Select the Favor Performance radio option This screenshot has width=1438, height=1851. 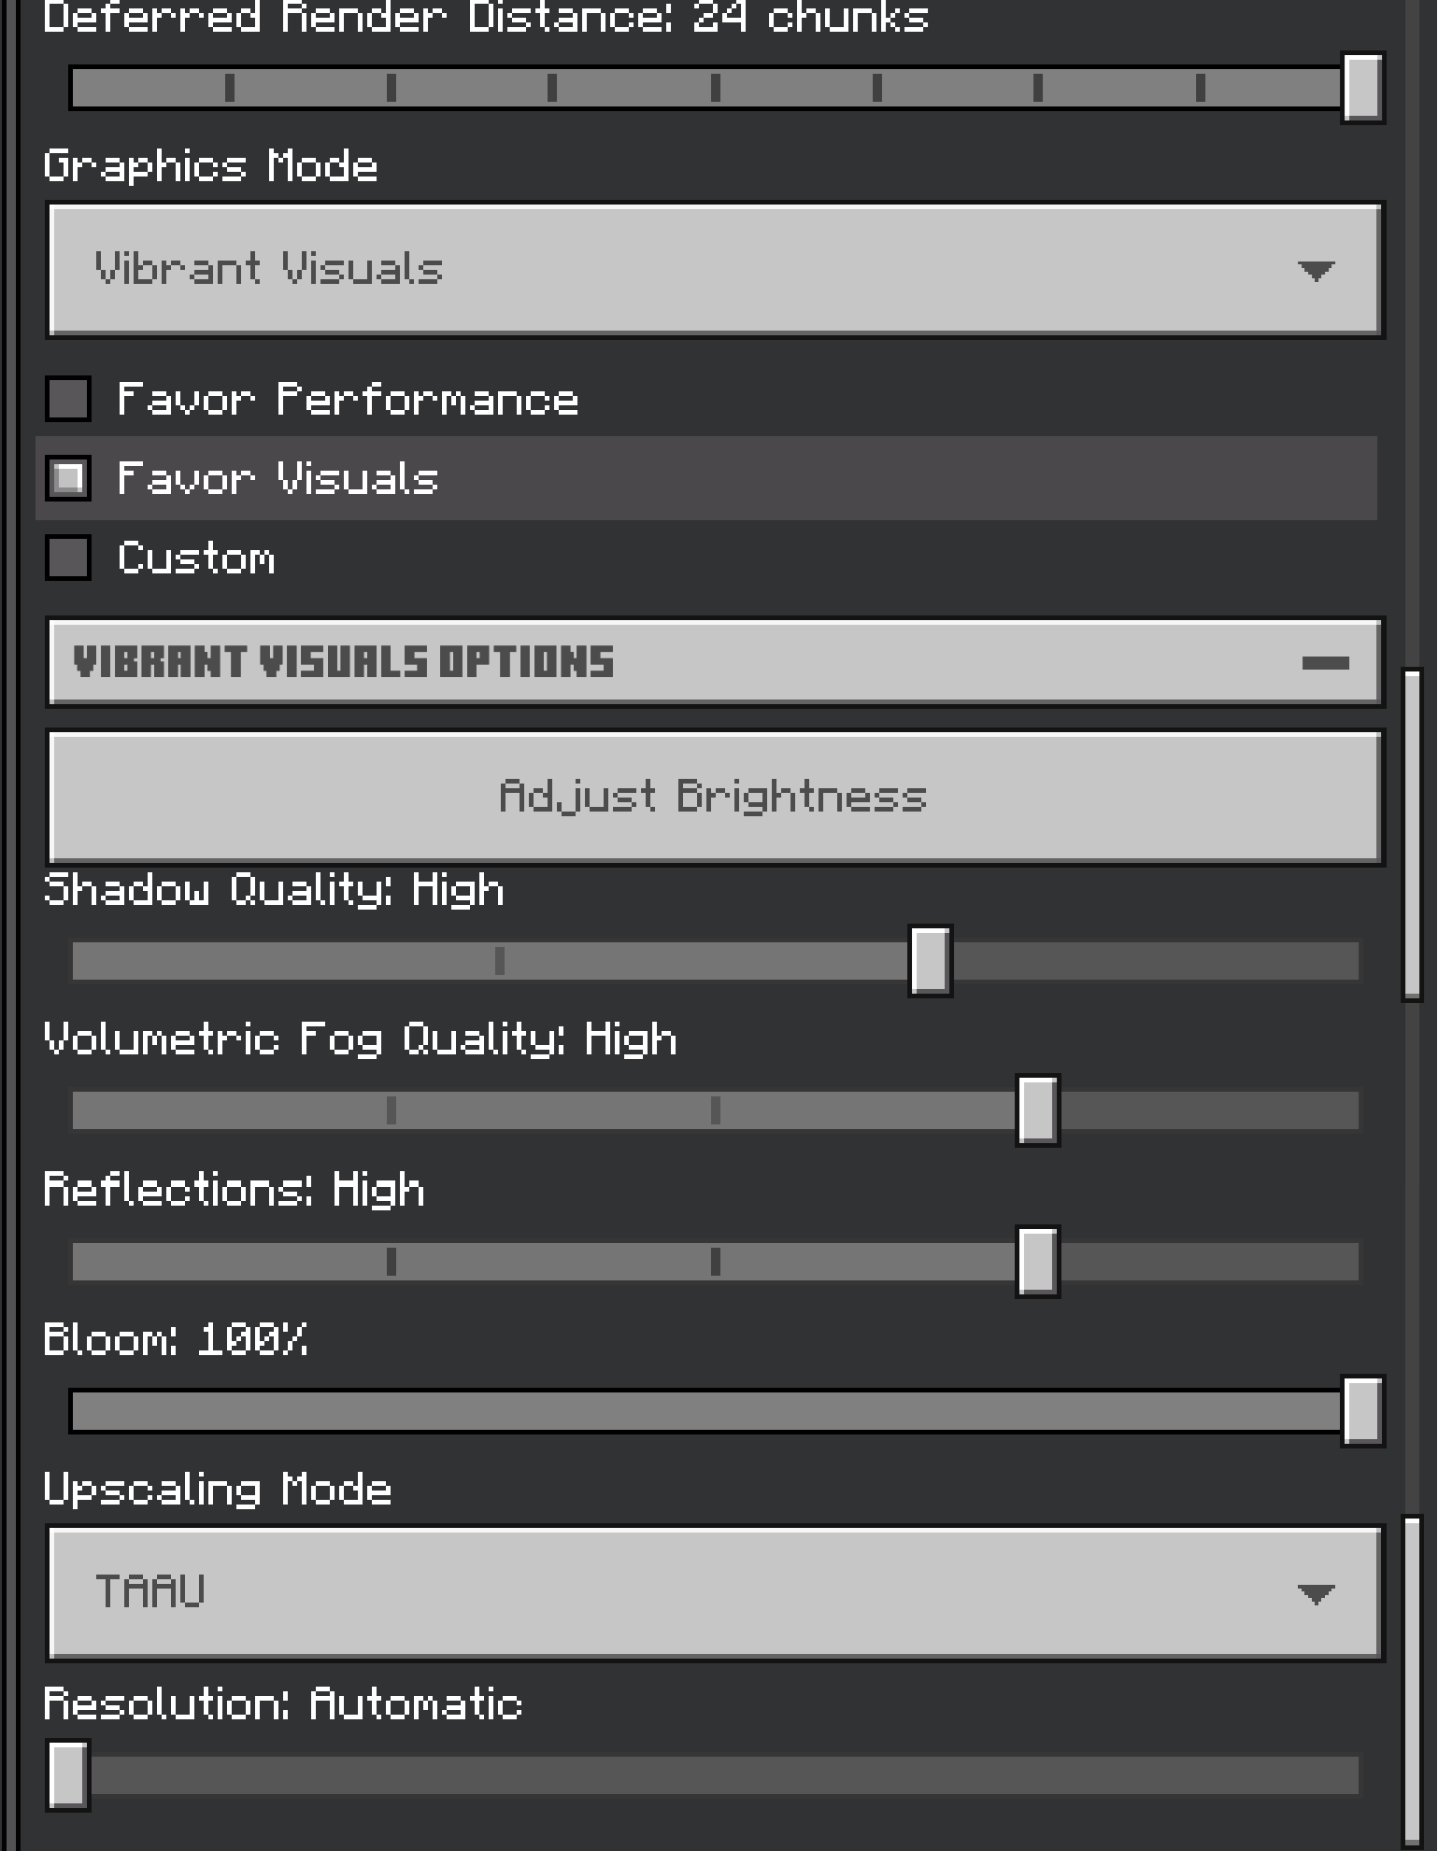click(x=68, y=400)
